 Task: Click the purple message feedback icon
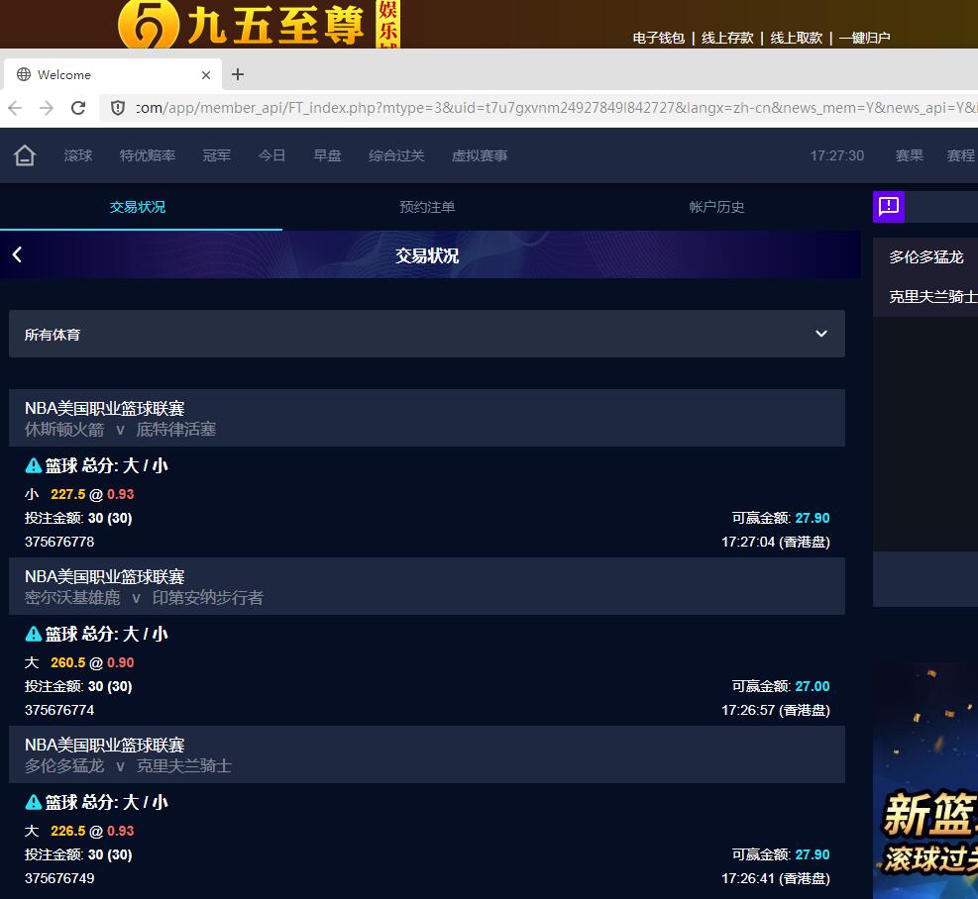(x=888, y=206)
